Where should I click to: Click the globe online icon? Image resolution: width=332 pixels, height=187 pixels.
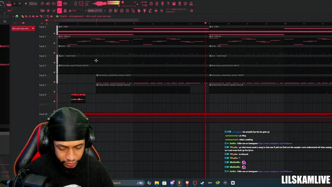point(192,11)
